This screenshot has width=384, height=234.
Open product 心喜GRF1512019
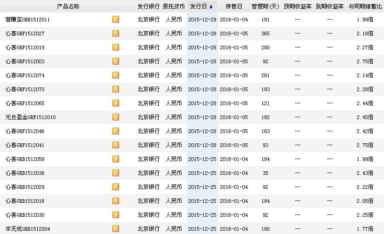(25, 47)
